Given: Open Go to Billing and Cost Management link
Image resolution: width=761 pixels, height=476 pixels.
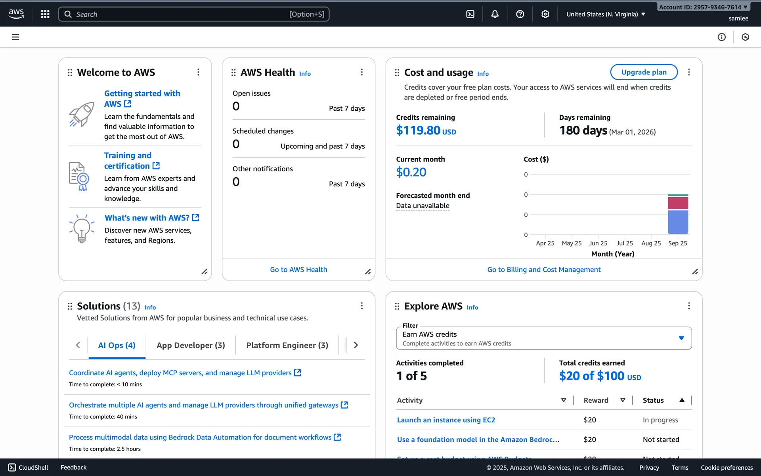Looking at the screenshot, I should (544, 270).
